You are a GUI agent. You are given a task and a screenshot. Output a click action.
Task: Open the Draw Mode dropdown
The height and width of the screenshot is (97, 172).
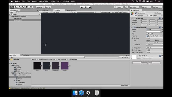[155, 38]
